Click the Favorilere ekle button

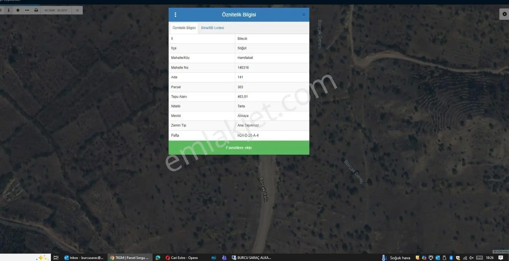point(239,148)
